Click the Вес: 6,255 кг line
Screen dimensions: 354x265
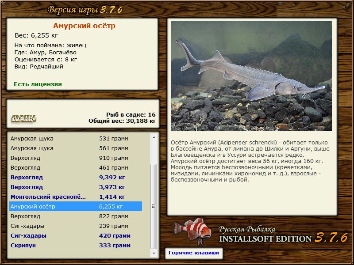36,35
